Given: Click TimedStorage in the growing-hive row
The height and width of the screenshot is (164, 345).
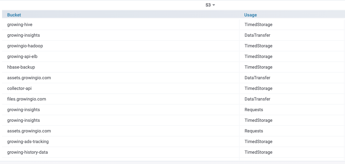Looking at the screenshot, I should [258, 25].
